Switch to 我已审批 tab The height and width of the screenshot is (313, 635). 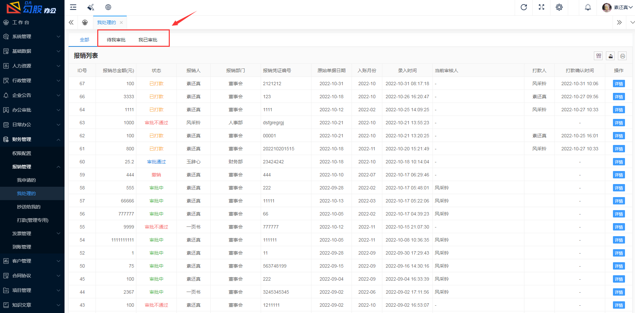click(148, 40)
